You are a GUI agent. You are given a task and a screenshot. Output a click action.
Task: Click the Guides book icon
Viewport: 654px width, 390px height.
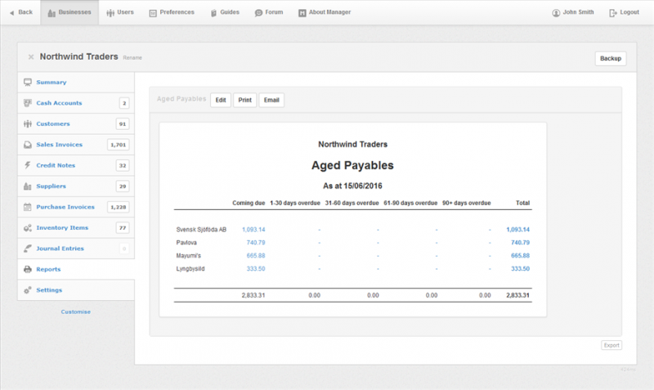(213, 13)
